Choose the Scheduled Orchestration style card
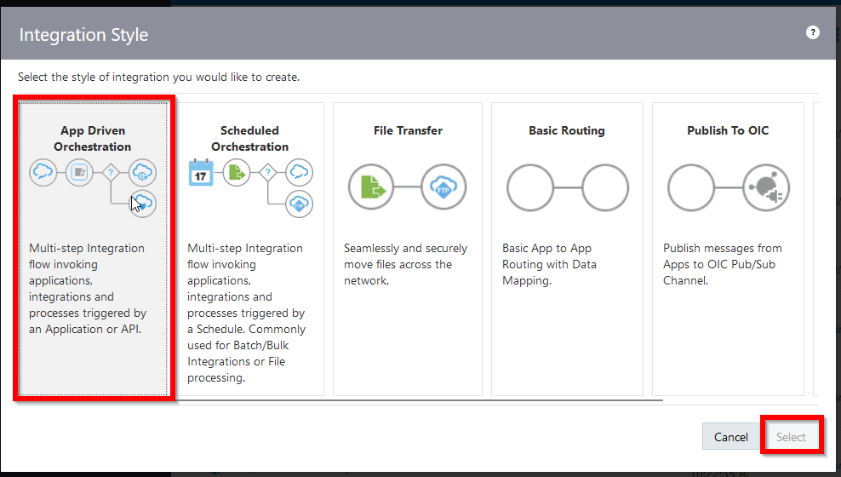Viewport: 841px width, 477px height. tap(250, 249)
